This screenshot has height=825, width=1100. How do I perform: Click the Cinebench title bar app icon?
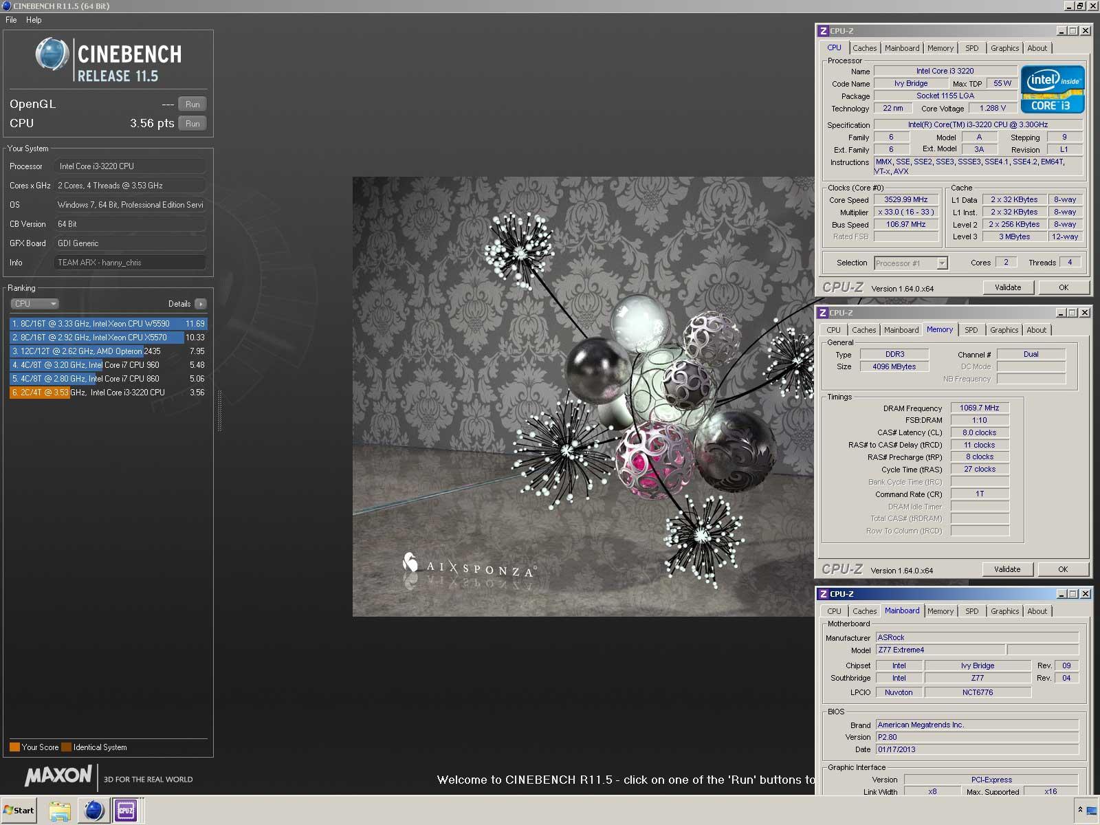pos(7,6)
